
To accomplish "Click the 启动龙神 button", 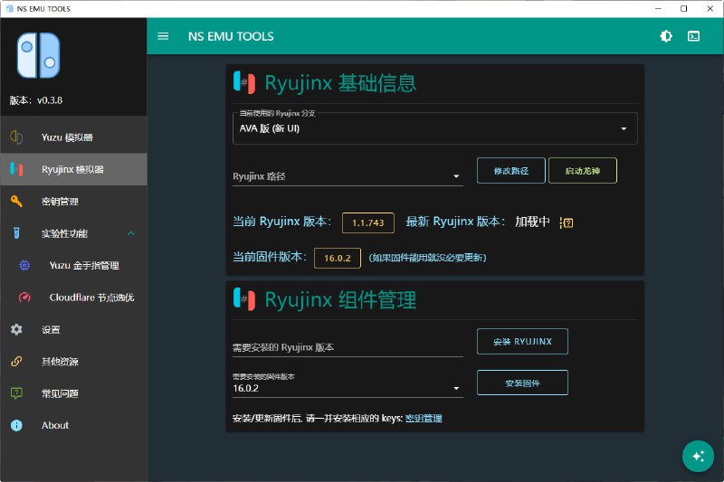I will click(583, 171).
